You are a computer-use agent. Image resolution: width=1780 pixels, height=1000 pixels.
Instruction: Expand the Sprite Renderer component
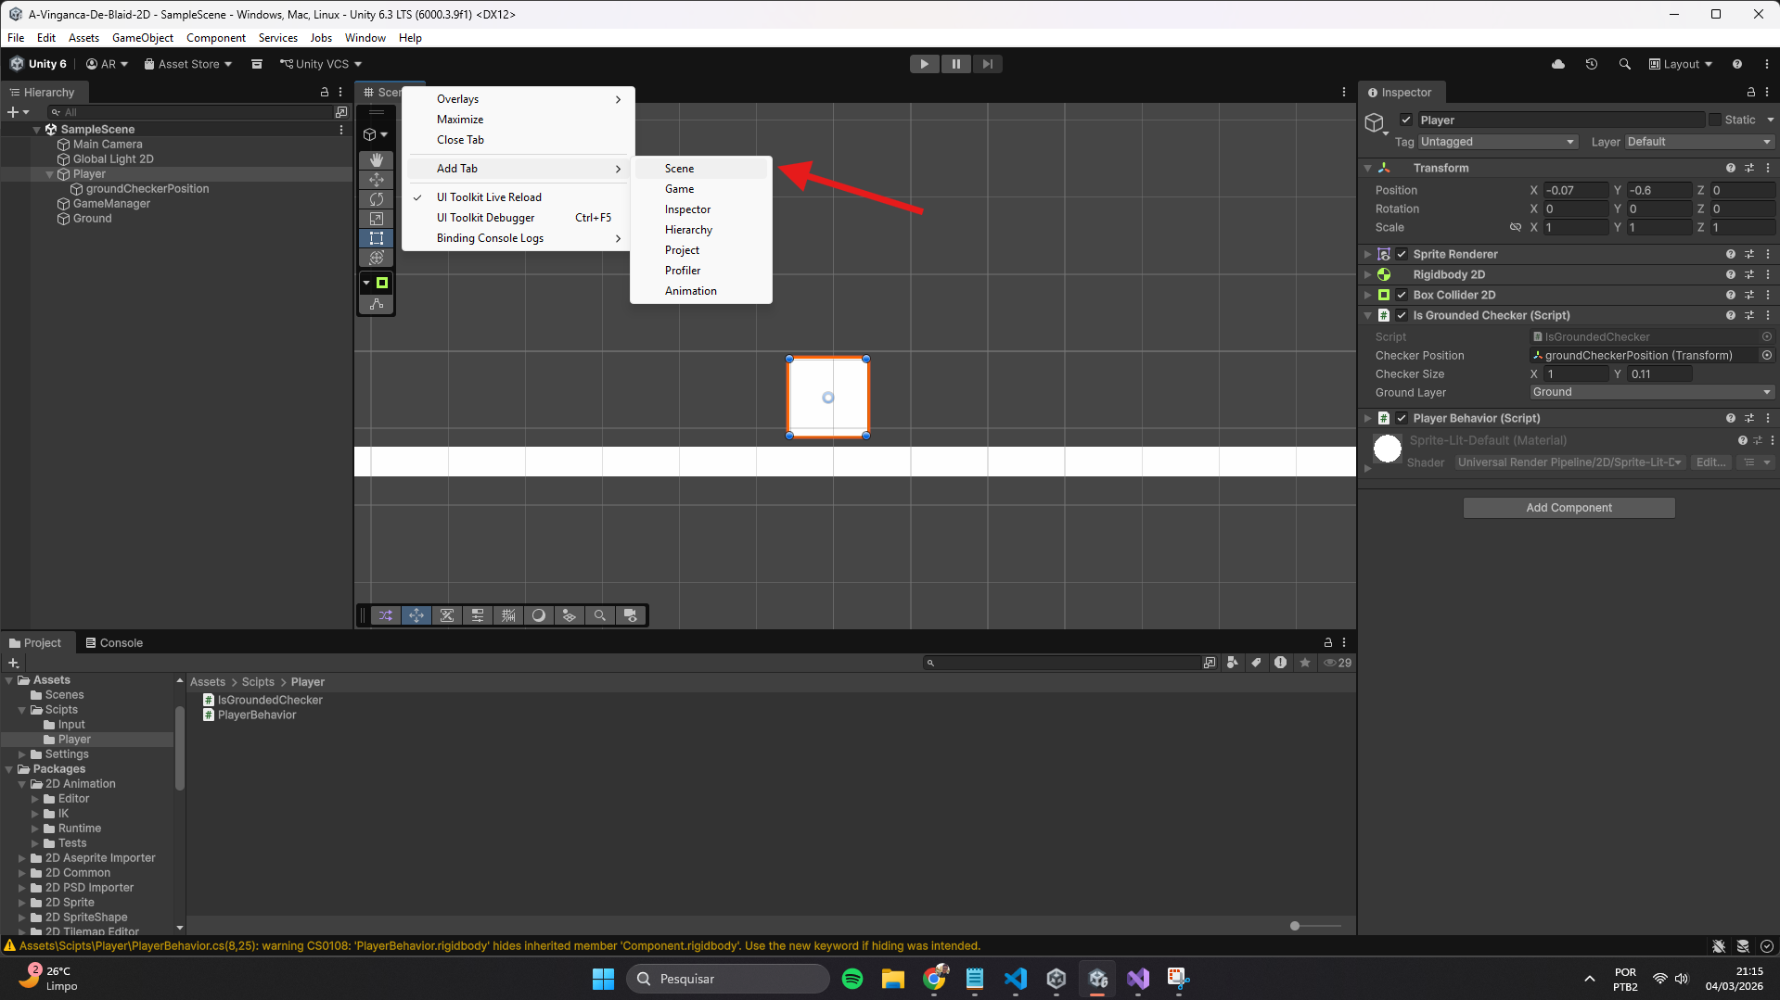coord(1367,254)
